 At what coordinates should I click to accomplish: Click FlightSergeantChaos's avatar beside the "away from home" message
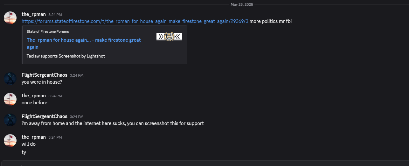(x=10, y=120)
